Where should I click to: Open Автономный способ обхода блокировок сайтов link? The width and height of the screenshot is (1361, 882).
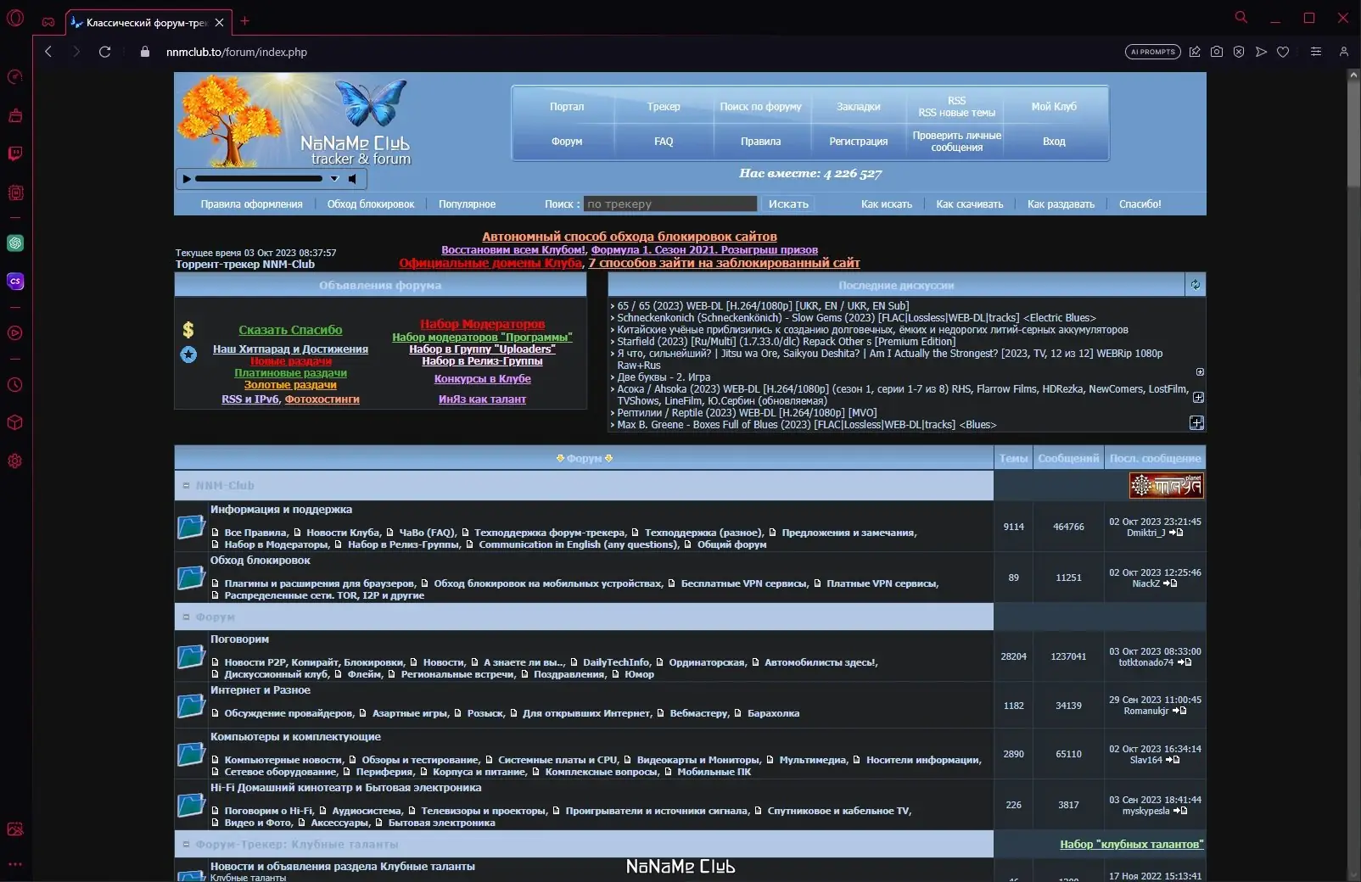630,237
